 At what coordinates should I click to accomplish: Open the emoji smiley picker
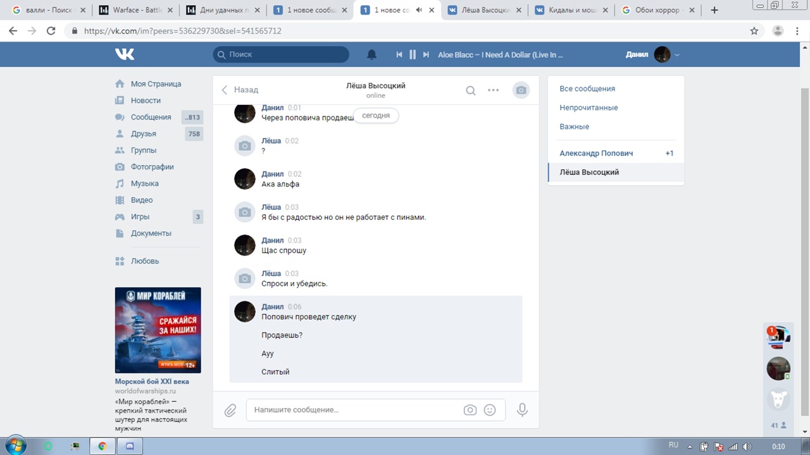tap(490, 410)
